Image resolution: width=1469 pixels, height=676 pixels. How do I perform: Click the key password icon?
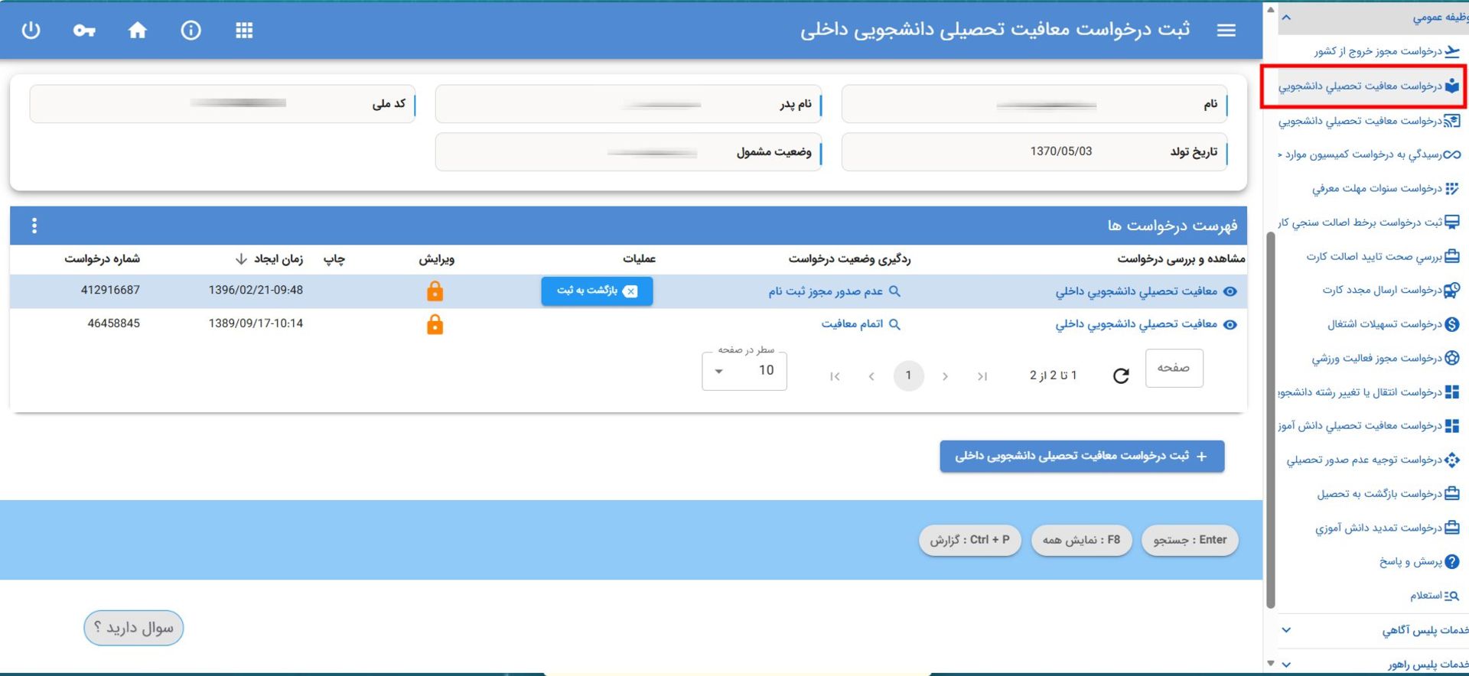(84, 31)
